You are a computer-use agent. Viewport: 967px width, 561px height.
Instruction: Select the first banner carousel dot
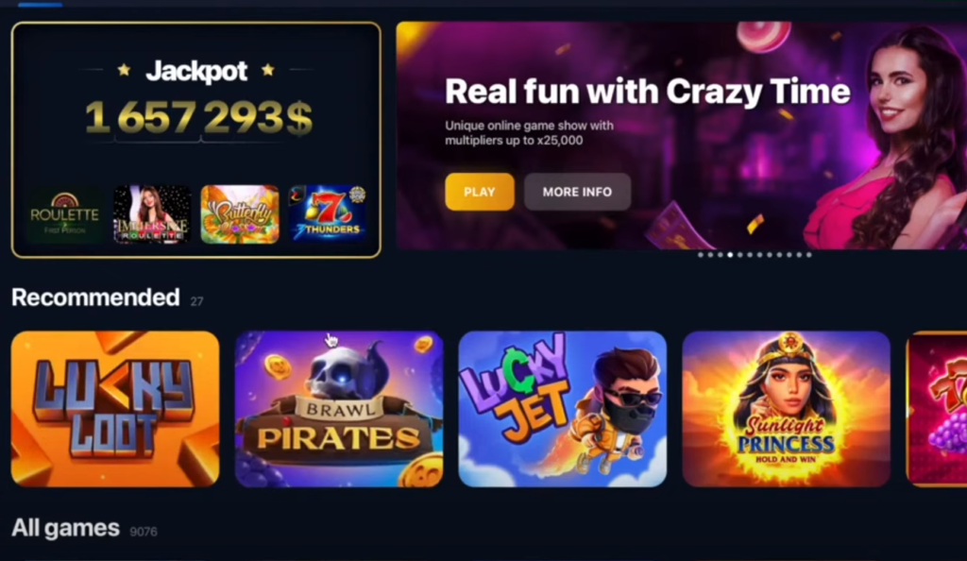[701, 255]
